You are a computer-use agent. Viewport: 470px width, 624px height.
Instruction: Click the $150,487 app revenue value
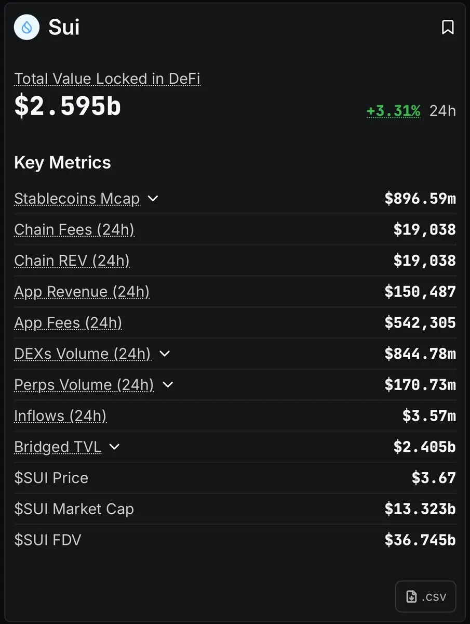(420, 292)
